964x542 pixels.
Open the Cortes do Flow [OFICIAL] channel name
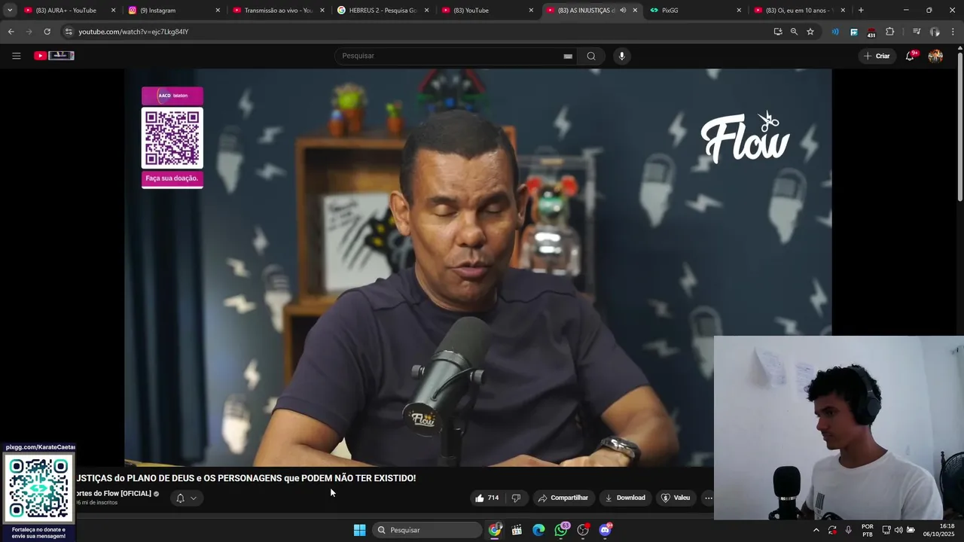(x=113, y=494)
